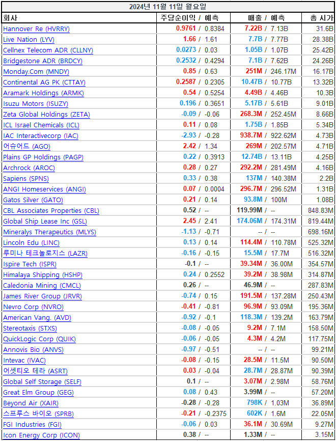Select 어슈어드 EPS value 2.42

[189, 146]
